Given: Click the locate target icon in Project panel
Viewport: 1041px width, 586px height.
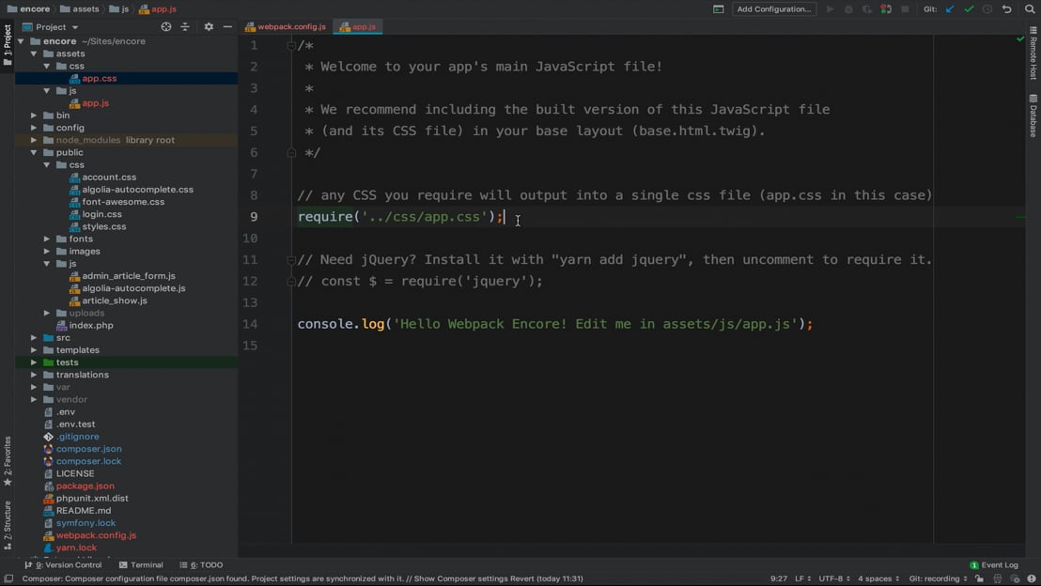Looking at the screenshot, I should (166, 27).
